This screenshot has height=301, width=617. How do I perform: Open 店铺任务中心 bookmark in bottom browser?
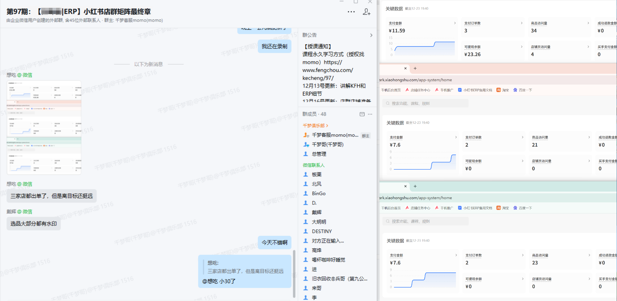click(418, 208)
